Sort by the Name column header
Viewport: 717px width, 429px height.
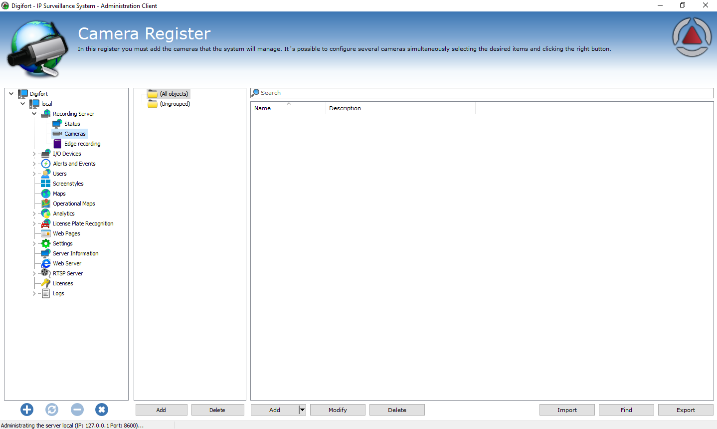point(288,108)
